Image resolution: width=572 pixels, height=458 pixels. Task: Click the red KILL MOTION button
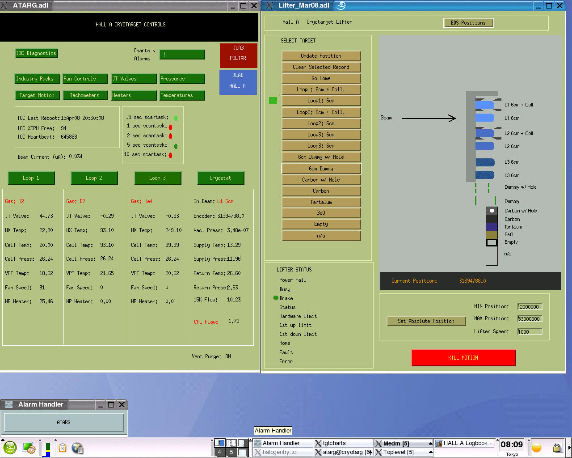(463, 358)
